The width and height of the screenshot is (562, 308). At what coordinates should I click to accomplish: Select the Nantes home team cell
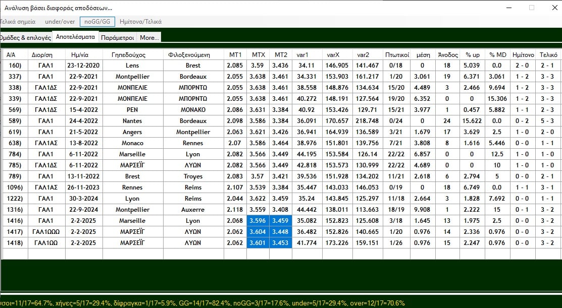pos(132,121)
